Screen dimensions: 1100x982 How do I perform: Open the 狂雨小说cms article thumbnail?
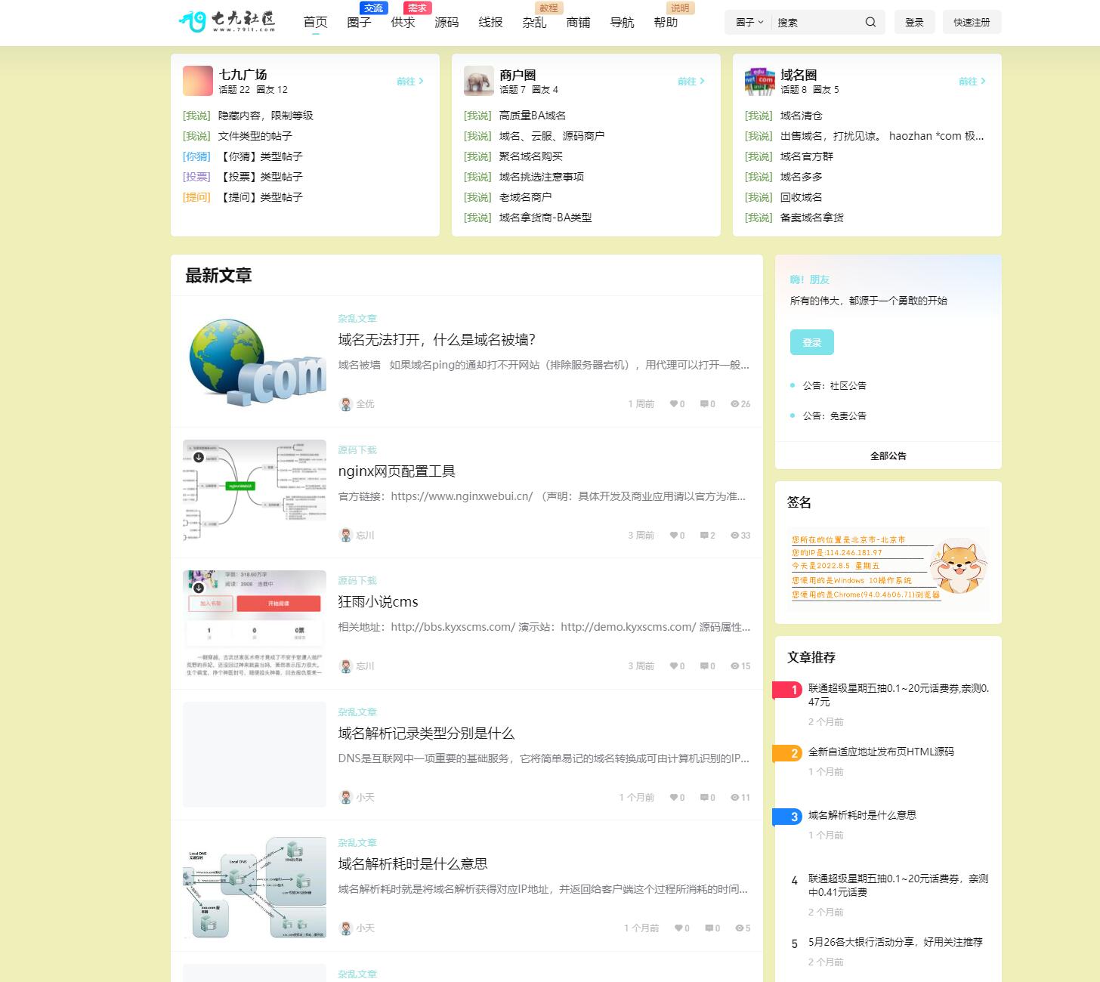(255, 623)
